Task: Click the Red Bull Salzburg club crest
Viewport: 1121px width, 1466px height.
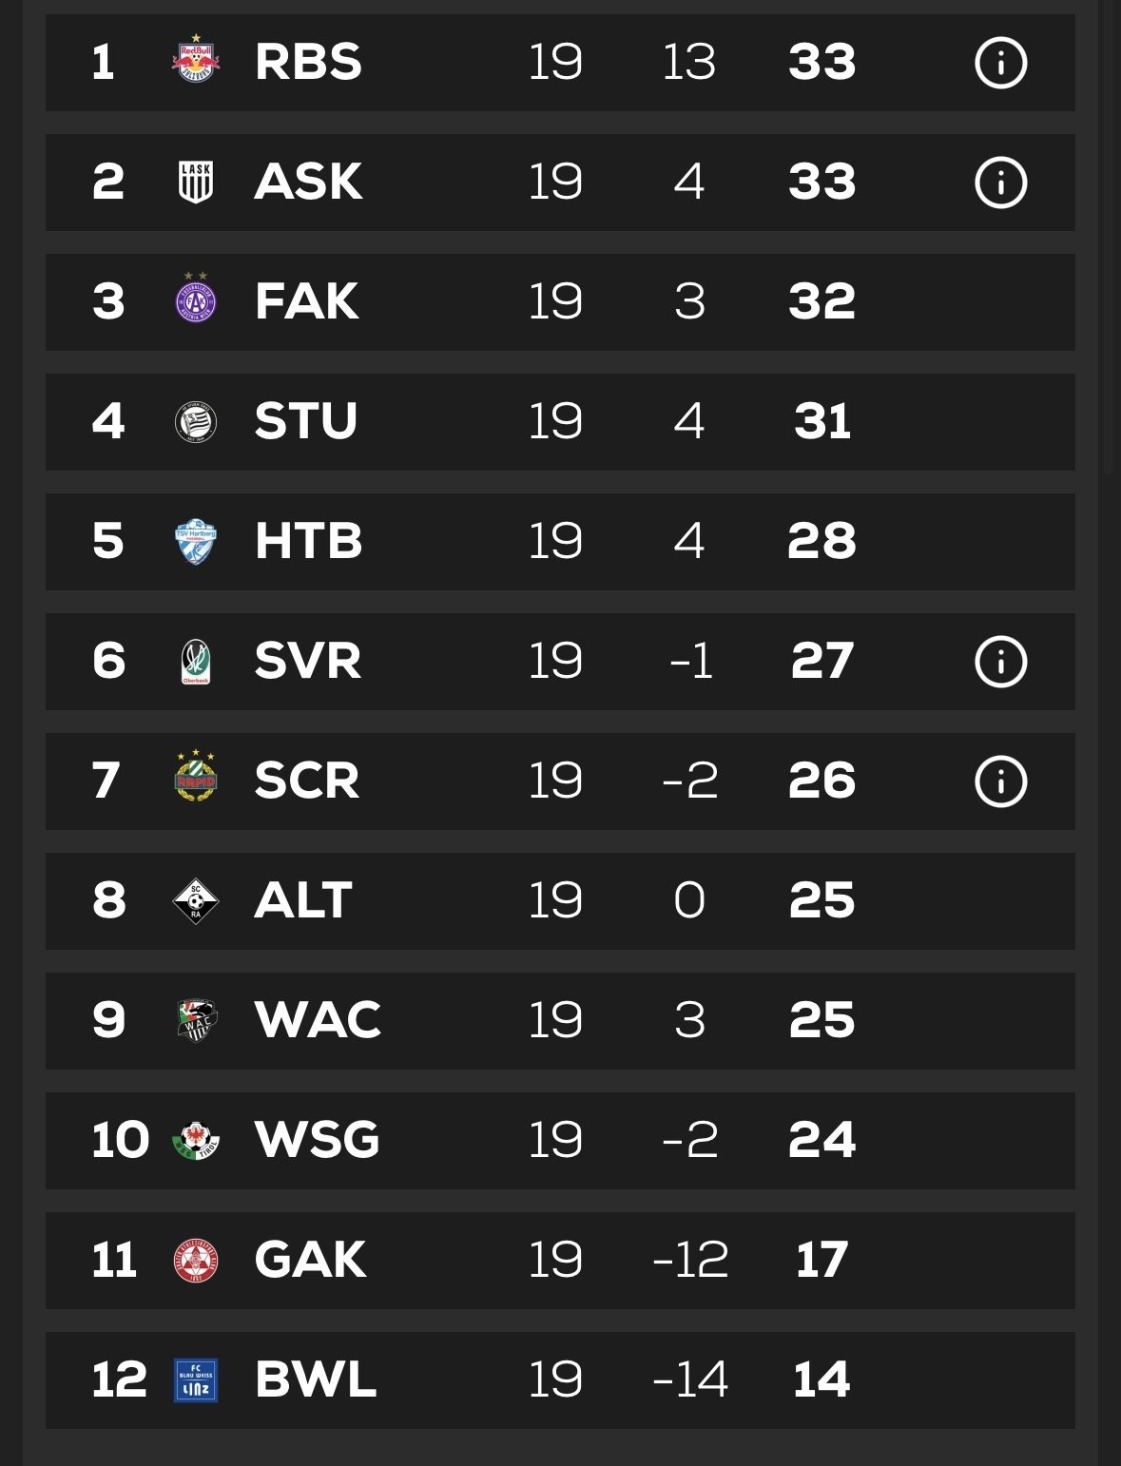Action: 196,61
